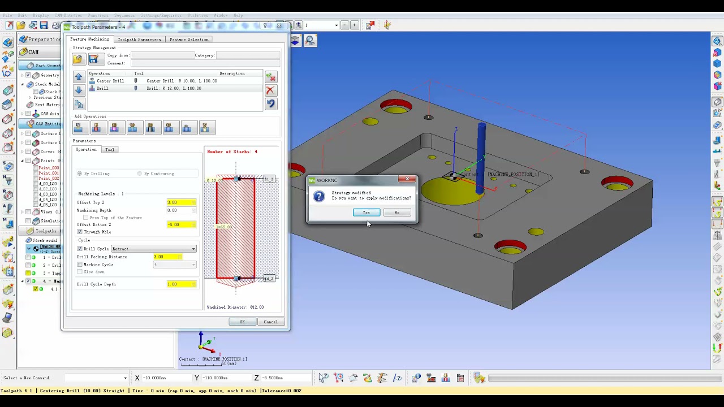Screen dimensions: 724x407
Task: Open strategy file with folder icon
Action: (77, 59)
